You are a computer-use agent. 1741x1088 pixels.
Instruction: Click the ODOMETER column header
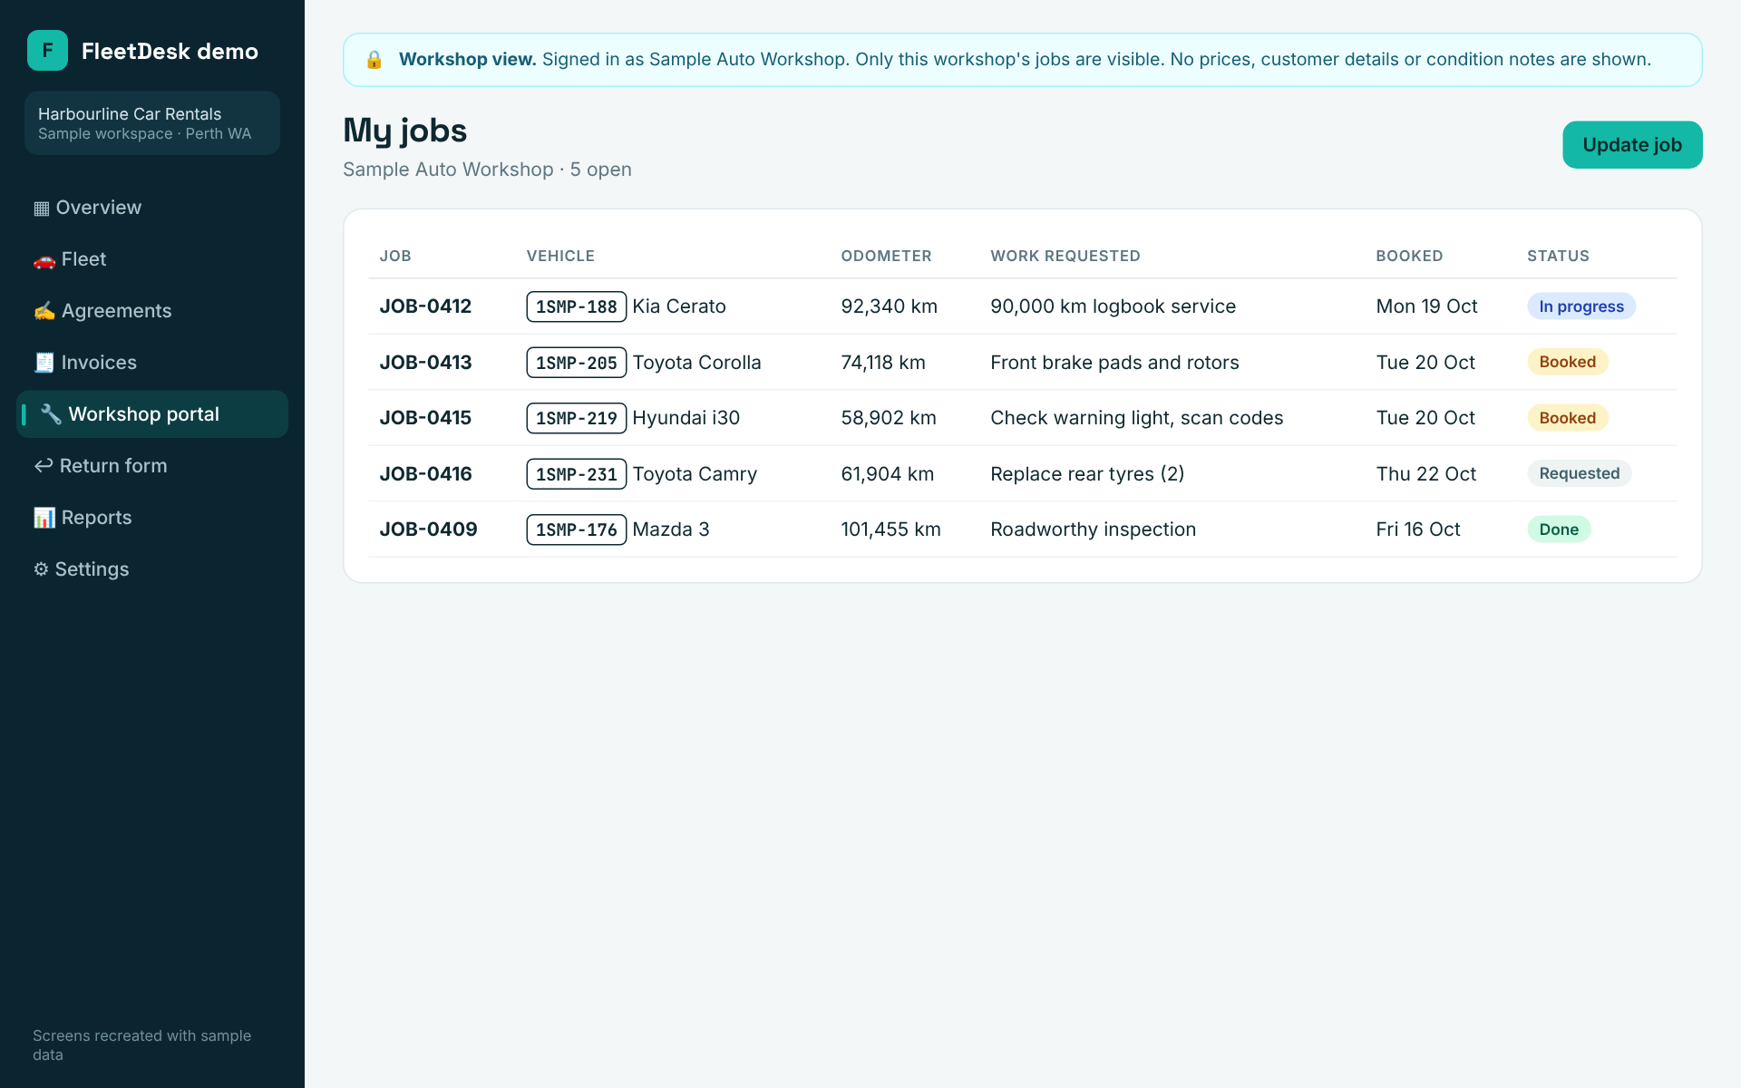point(886,257)
